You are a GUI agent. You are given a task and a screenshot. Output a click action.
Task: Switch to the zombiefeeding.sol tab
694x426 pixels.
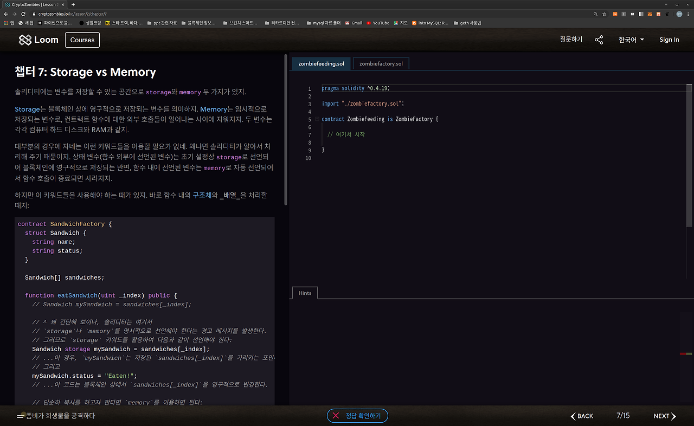click(x=321, y=63)
